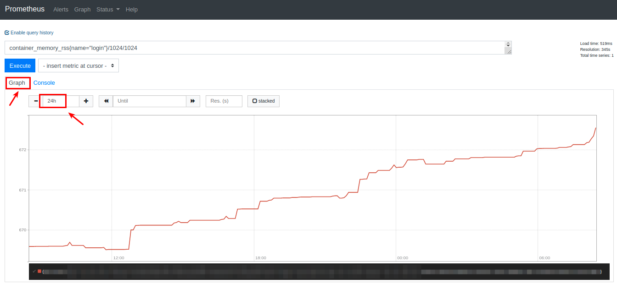Open the Help page
The width and height of the screenshot is (617, 284).
point(132,9)
